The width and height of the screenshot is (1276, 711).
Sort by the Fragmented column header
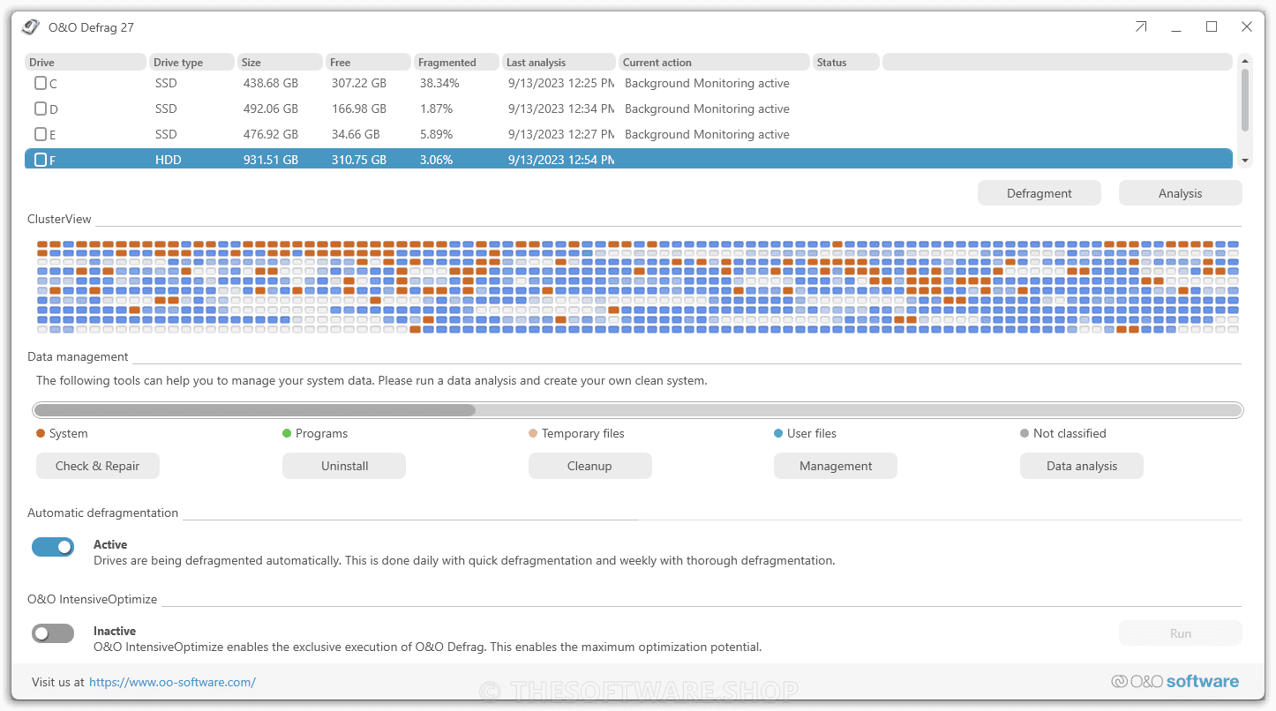pyautogui.click(x=457, y=62)
